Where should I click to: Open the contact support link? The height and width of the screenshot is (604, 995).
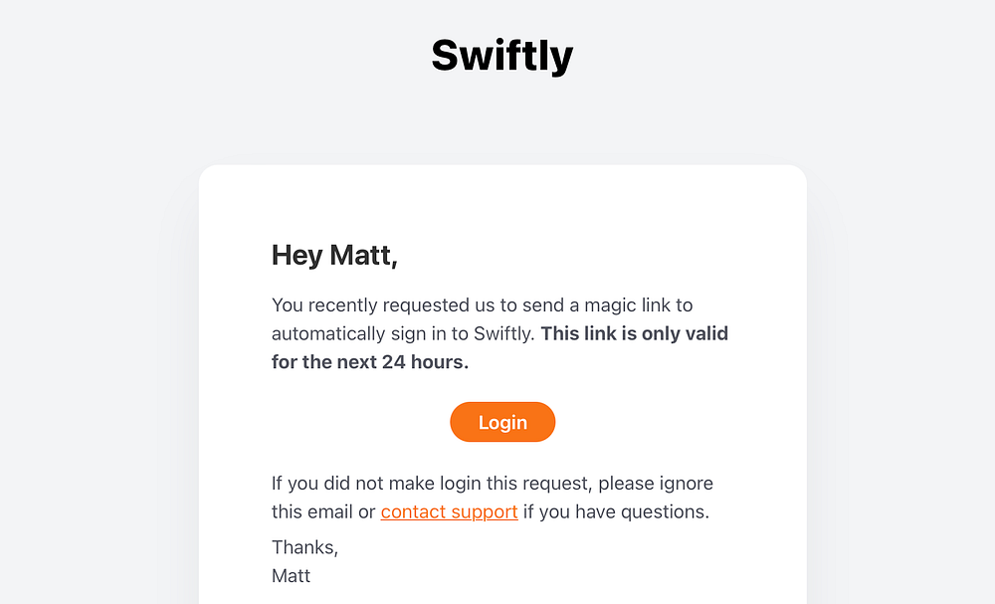click(449, 512)
